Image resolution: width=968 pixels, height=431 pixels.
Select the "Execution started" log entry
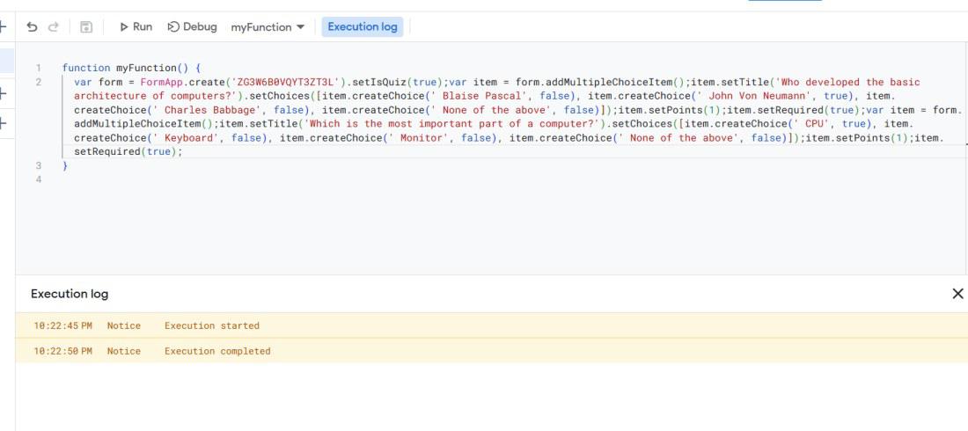pos(212,325)
